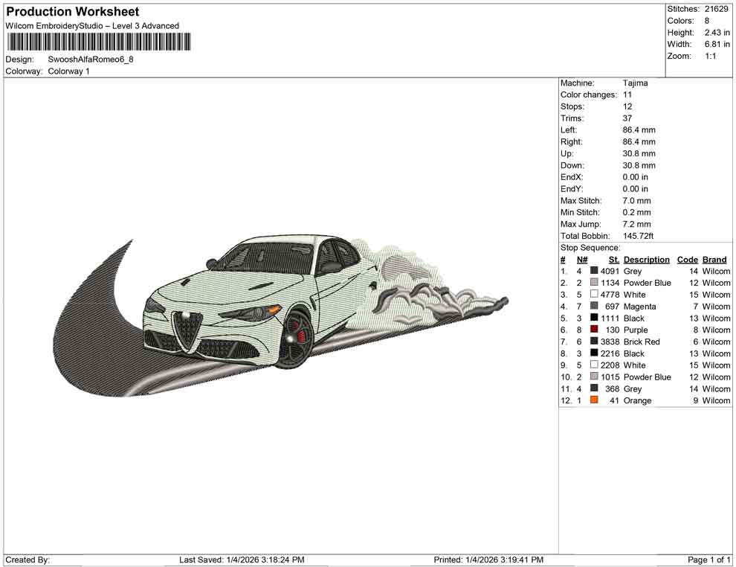This screenshot has width=736, height=567.
Task: Click the St. stitch count column header
Action: tap(613, 260)
